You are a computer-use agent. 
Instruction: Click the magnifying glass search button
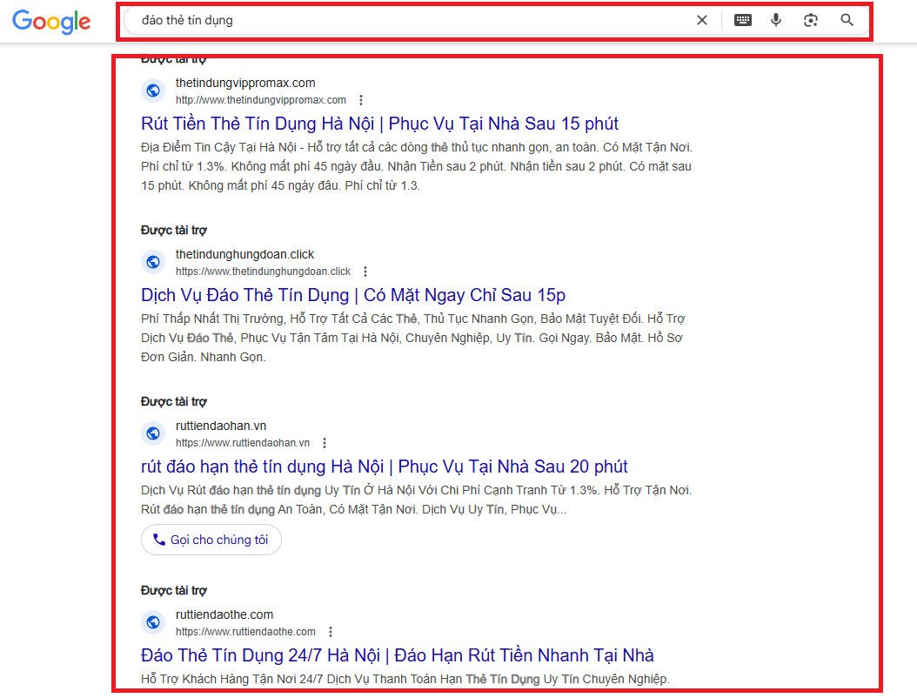pos(847,20)
